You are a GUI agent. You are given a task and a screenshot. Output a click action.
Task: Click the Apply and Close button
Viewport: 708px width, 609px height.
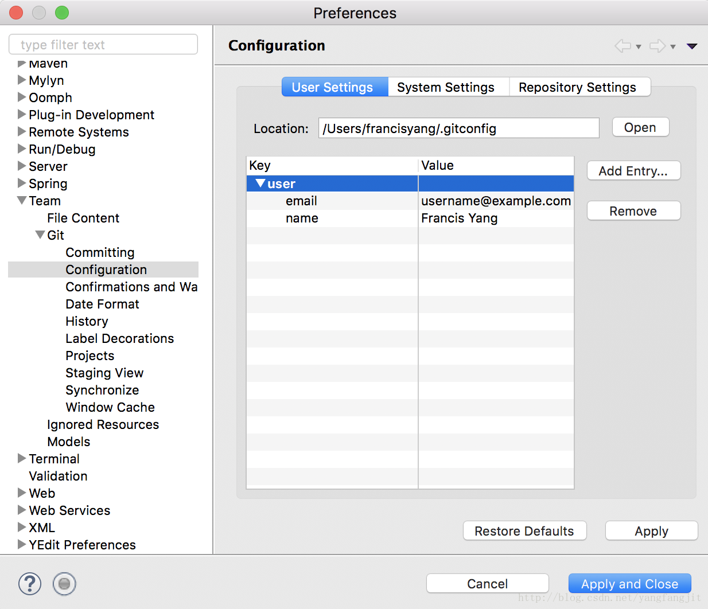coord(629,584)
